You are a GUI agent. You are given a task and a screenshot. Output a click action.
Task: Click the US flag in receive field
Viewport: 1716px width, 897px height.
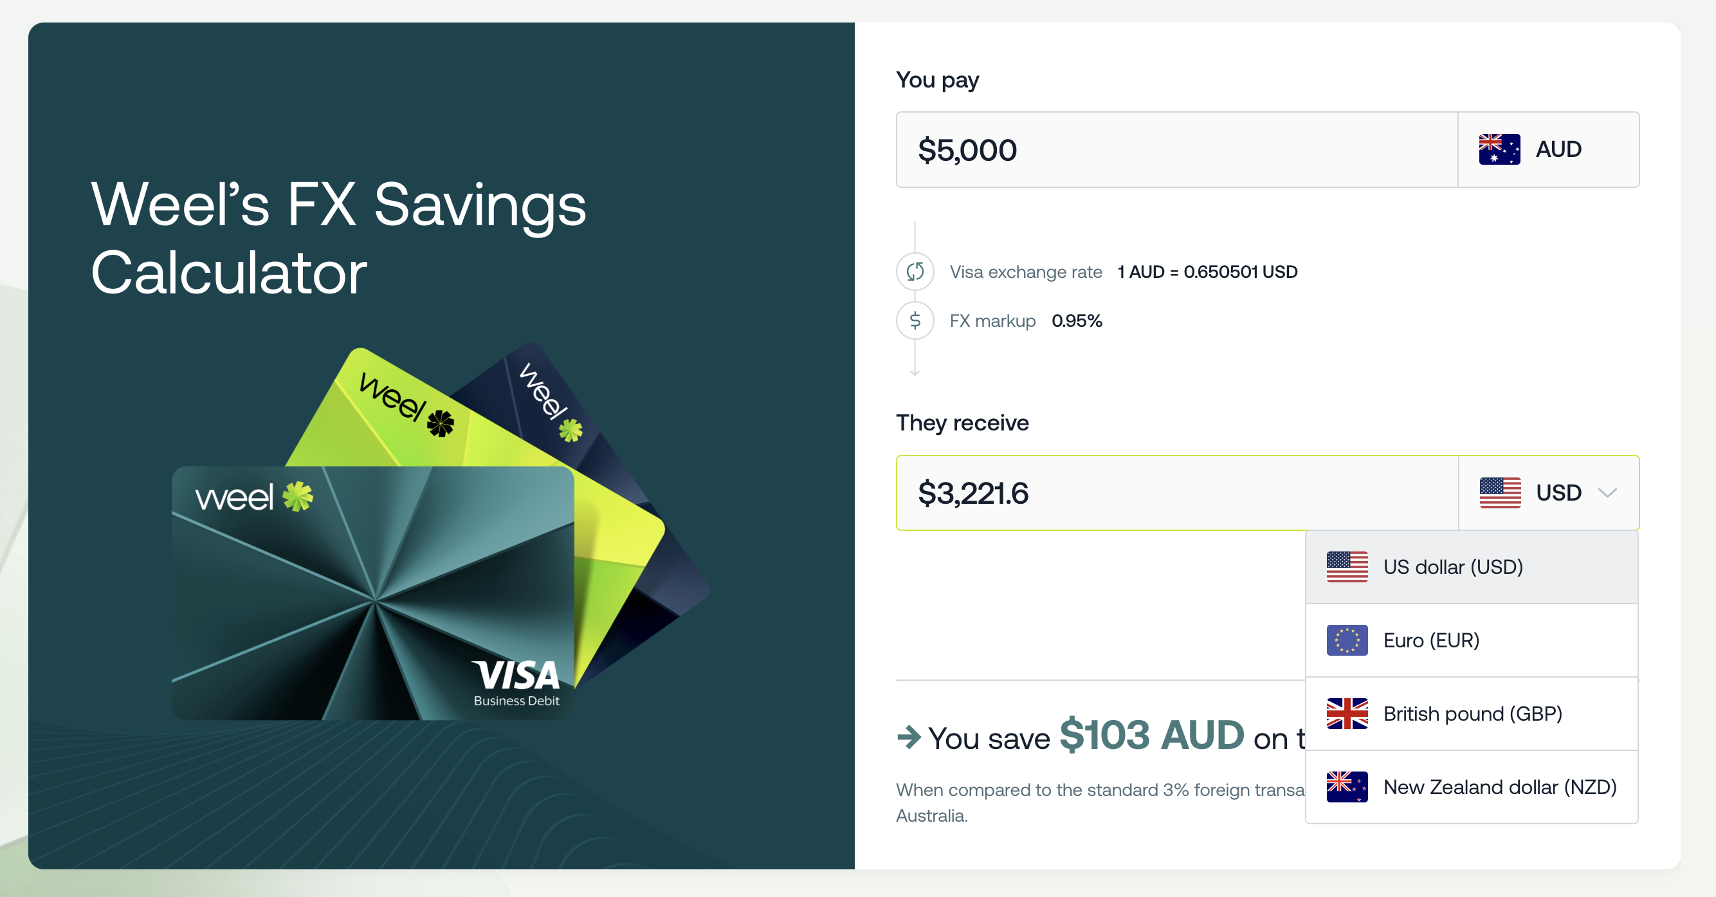pyautogui.click(x=1499, y=492)
